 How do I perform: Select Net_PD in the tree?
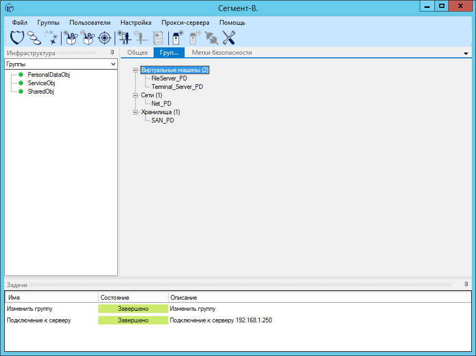pos(161,104)
